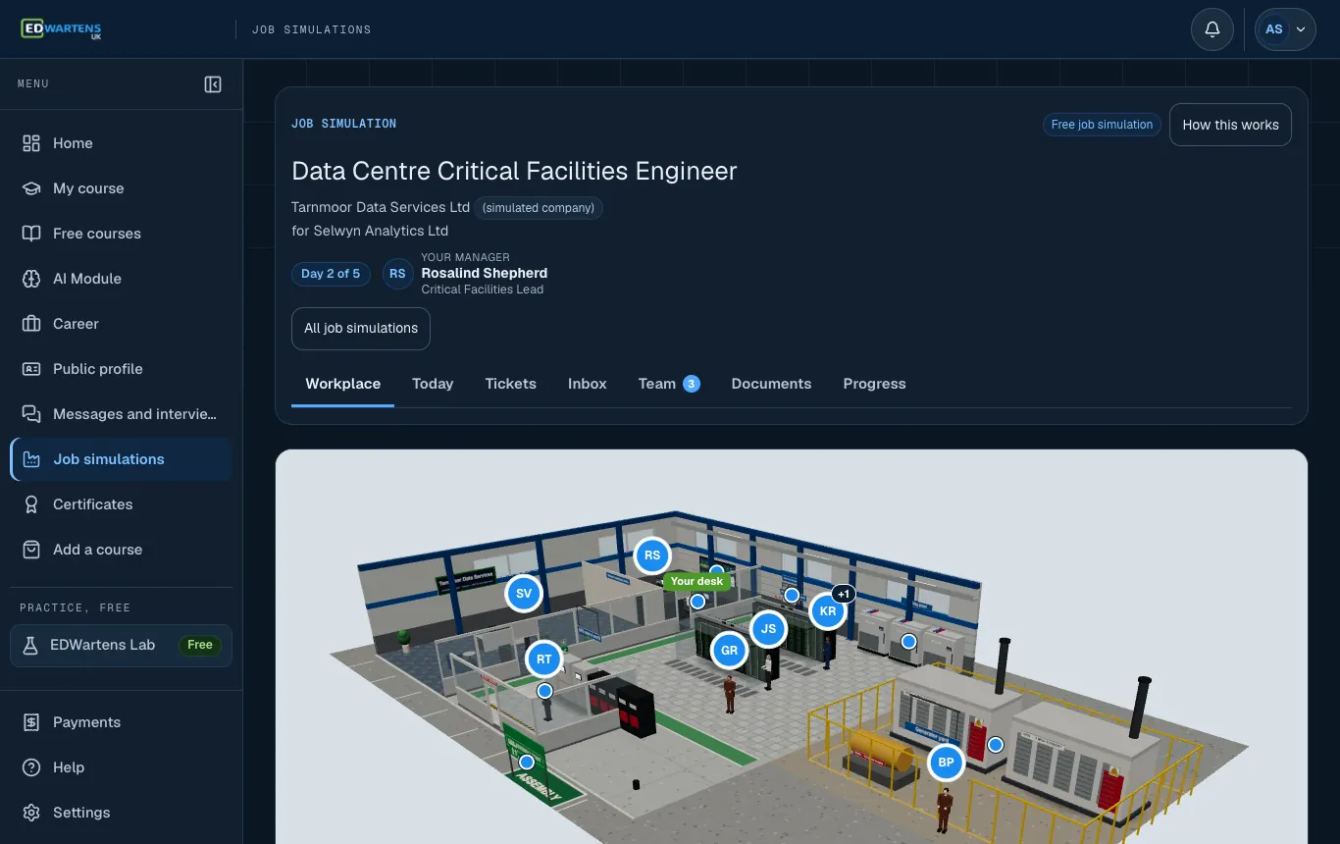Click the manager name Rosalind Shepherd

point(485,273)
